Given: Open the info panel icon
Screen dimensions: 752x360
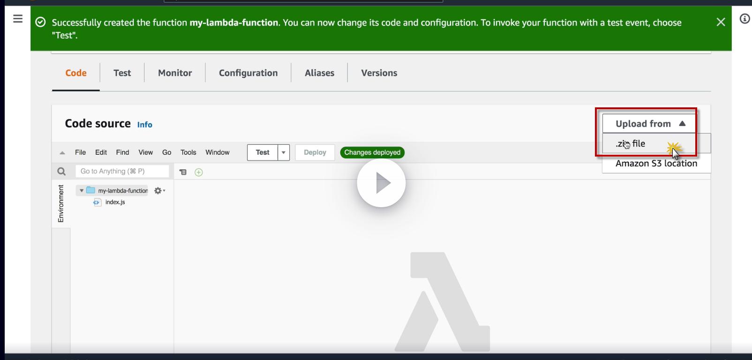Looking at the screenshot, I should (x=744, y=19).
